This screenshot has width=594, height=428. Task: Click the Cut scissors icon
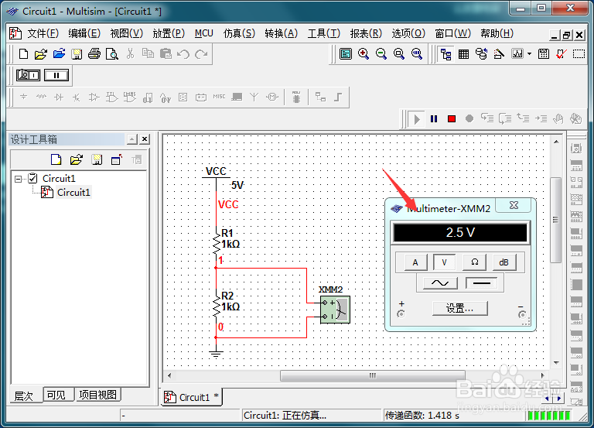click(130, 54)
